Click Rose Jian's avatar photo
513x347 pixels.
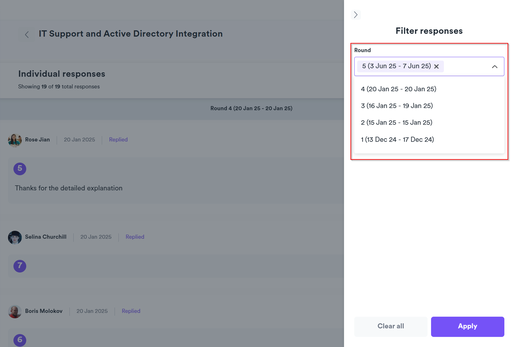[14, 140]
